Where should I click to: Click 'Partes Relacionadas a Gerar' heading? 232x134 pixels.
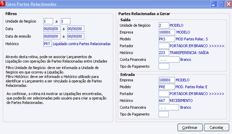[144, 14]
